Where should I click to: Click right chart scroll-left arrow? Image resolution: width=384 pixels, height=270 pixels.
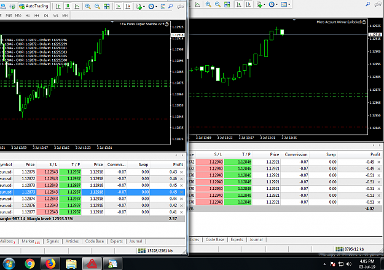(x=374, y=145)
